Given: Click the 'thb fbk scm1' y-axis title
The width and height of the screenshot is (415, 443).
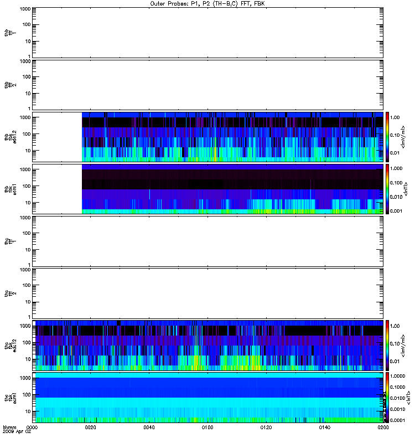Looking at the screenshot, I should [x=11, y=189].
